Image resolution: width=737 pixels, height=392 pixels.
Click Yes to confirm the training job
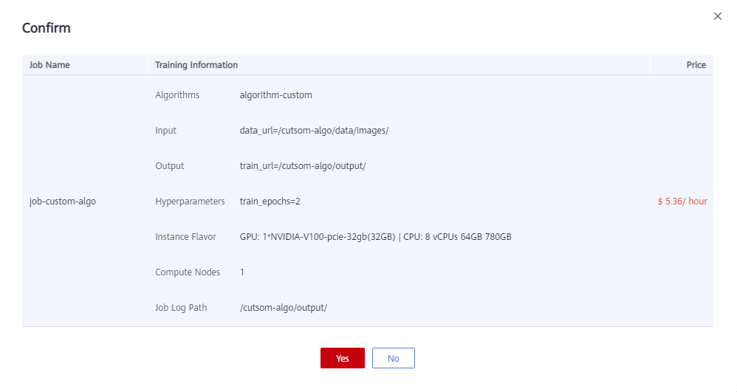point(342,358)
